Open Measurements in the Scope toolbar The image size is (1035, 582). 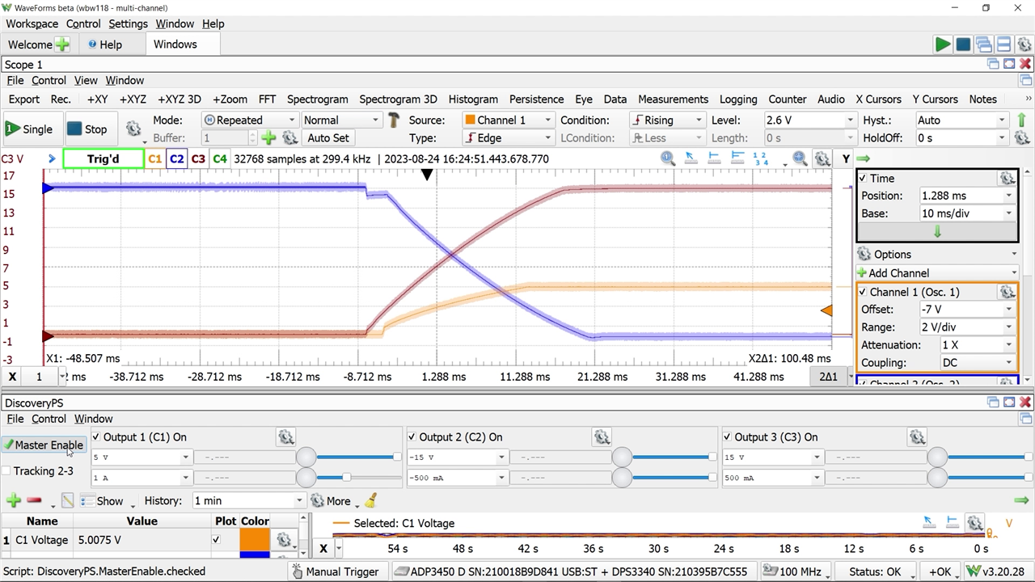673,99
